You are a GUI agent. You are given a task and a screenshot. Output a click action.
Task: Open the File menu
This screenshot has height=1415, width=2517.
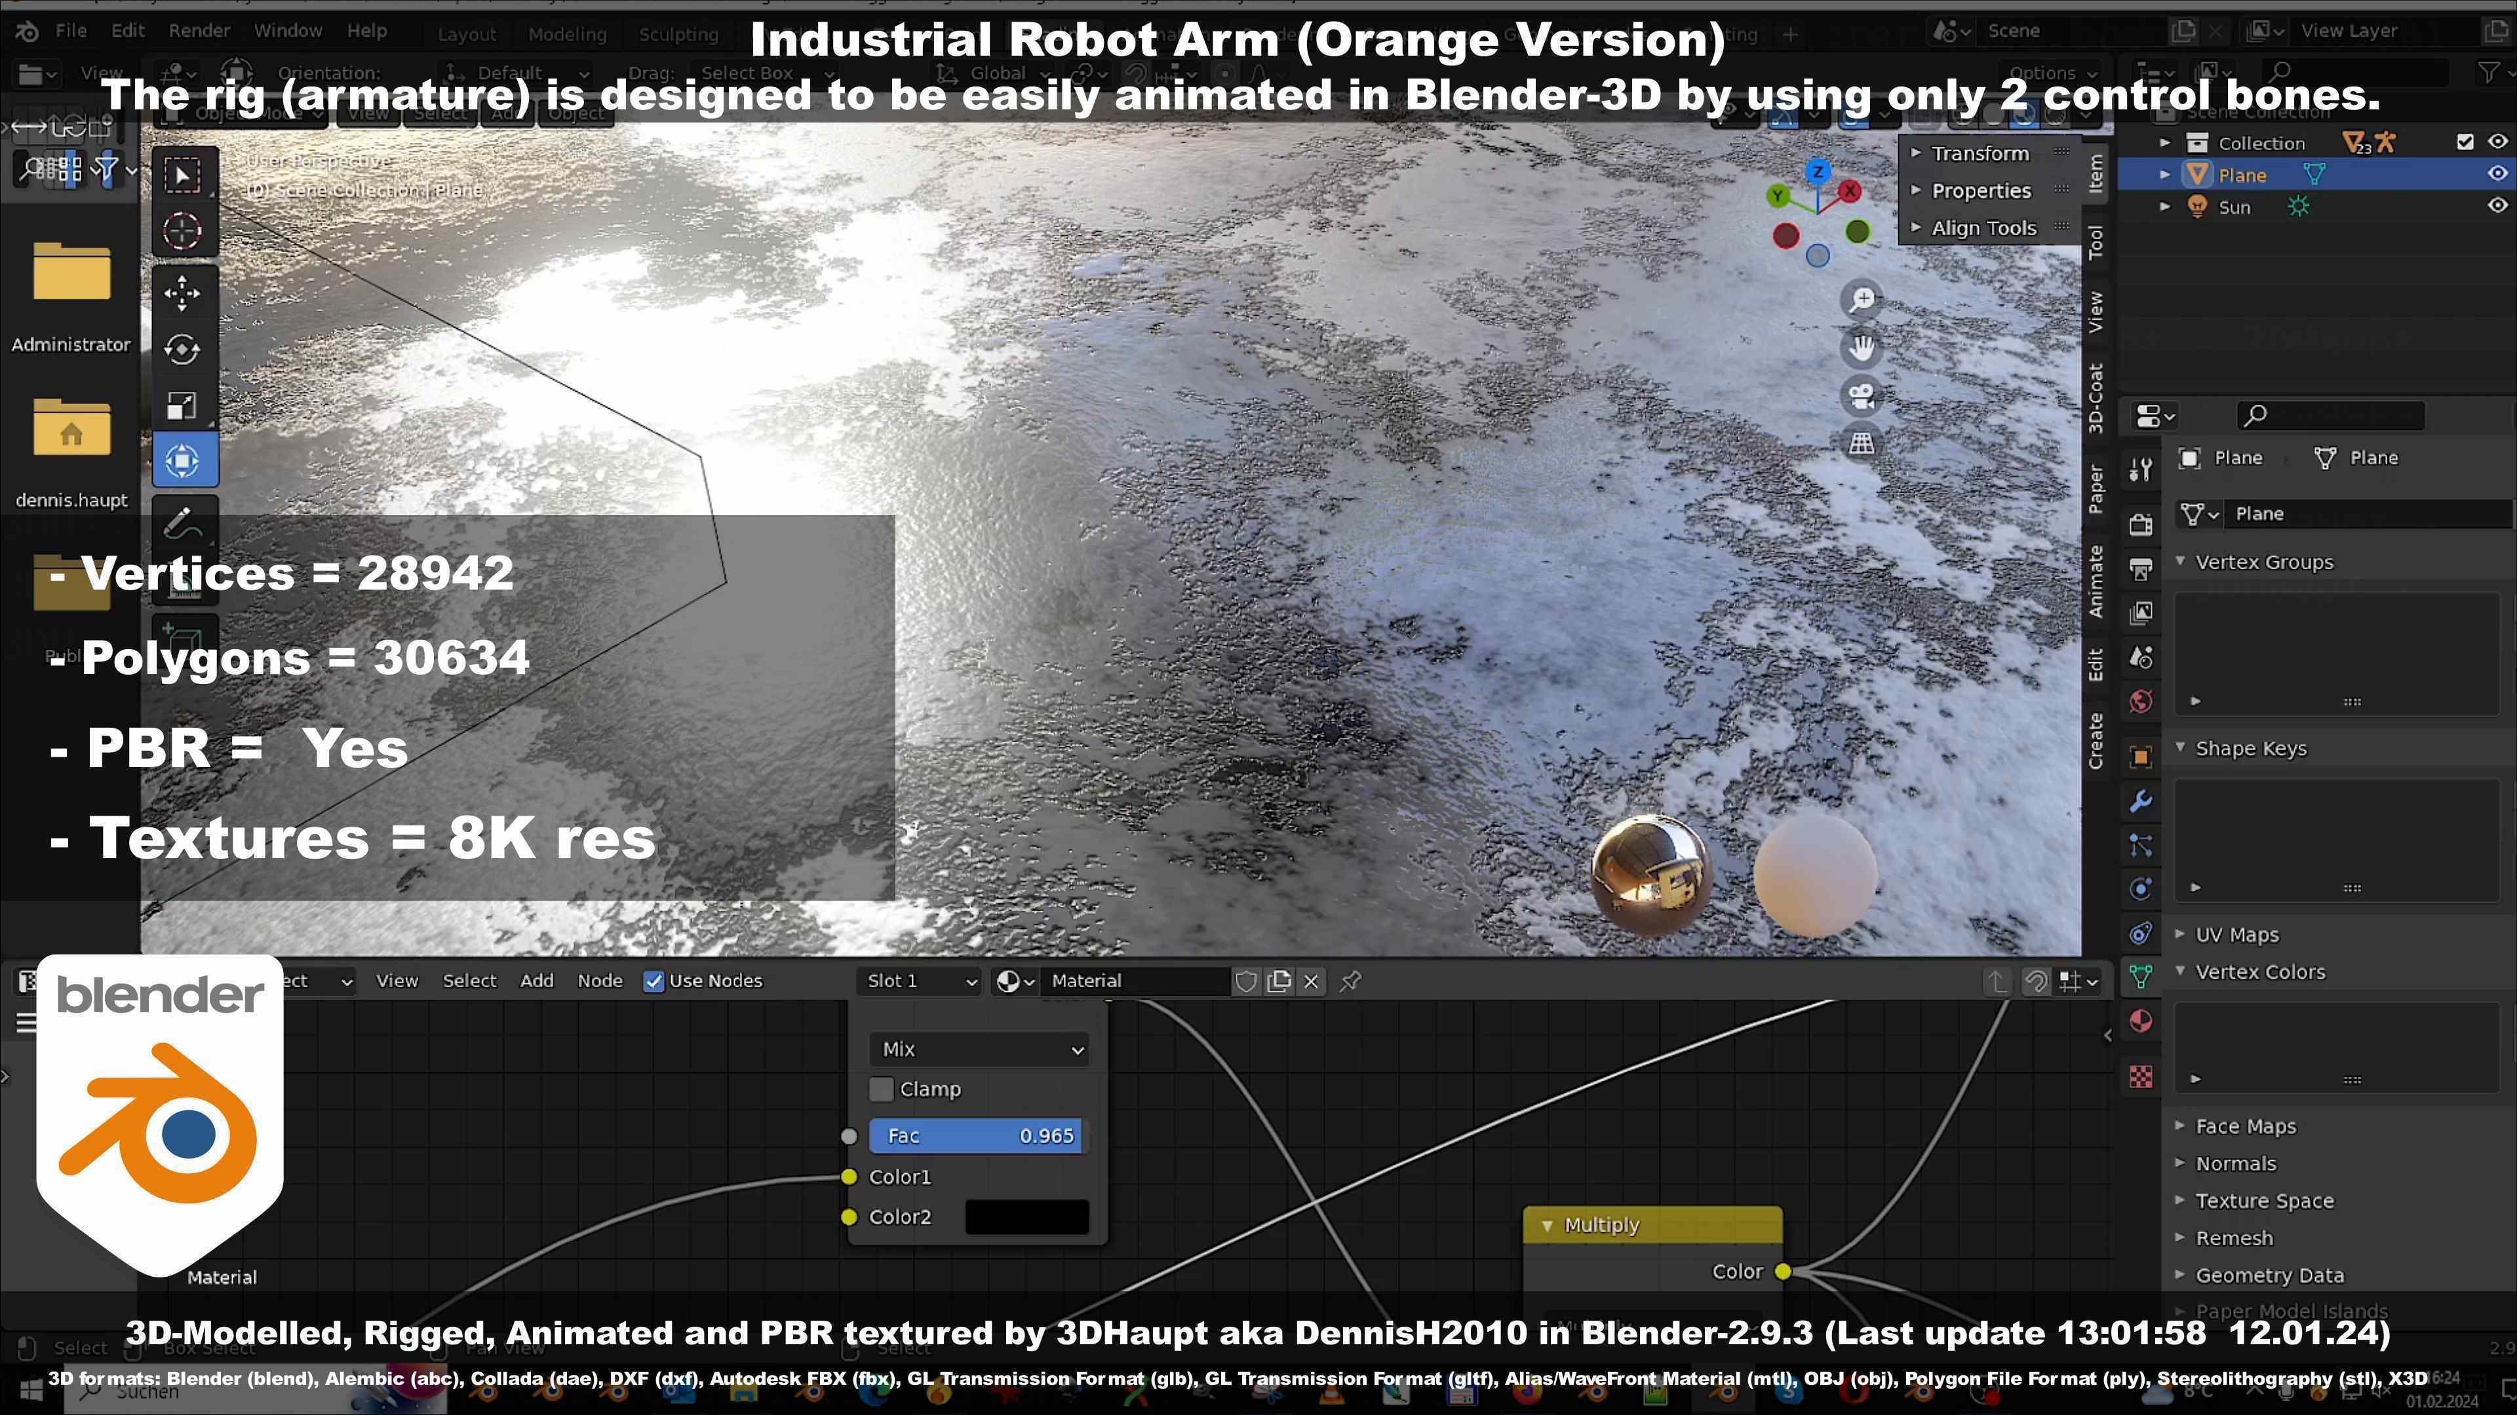tap(70, 30)
